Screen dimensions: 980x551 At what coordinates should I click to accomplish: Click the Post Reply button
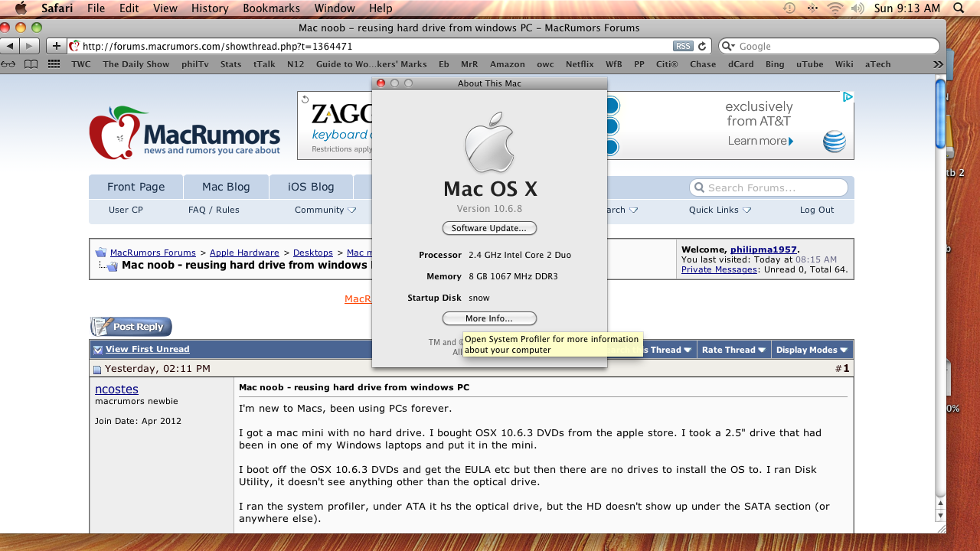(131, 327)
